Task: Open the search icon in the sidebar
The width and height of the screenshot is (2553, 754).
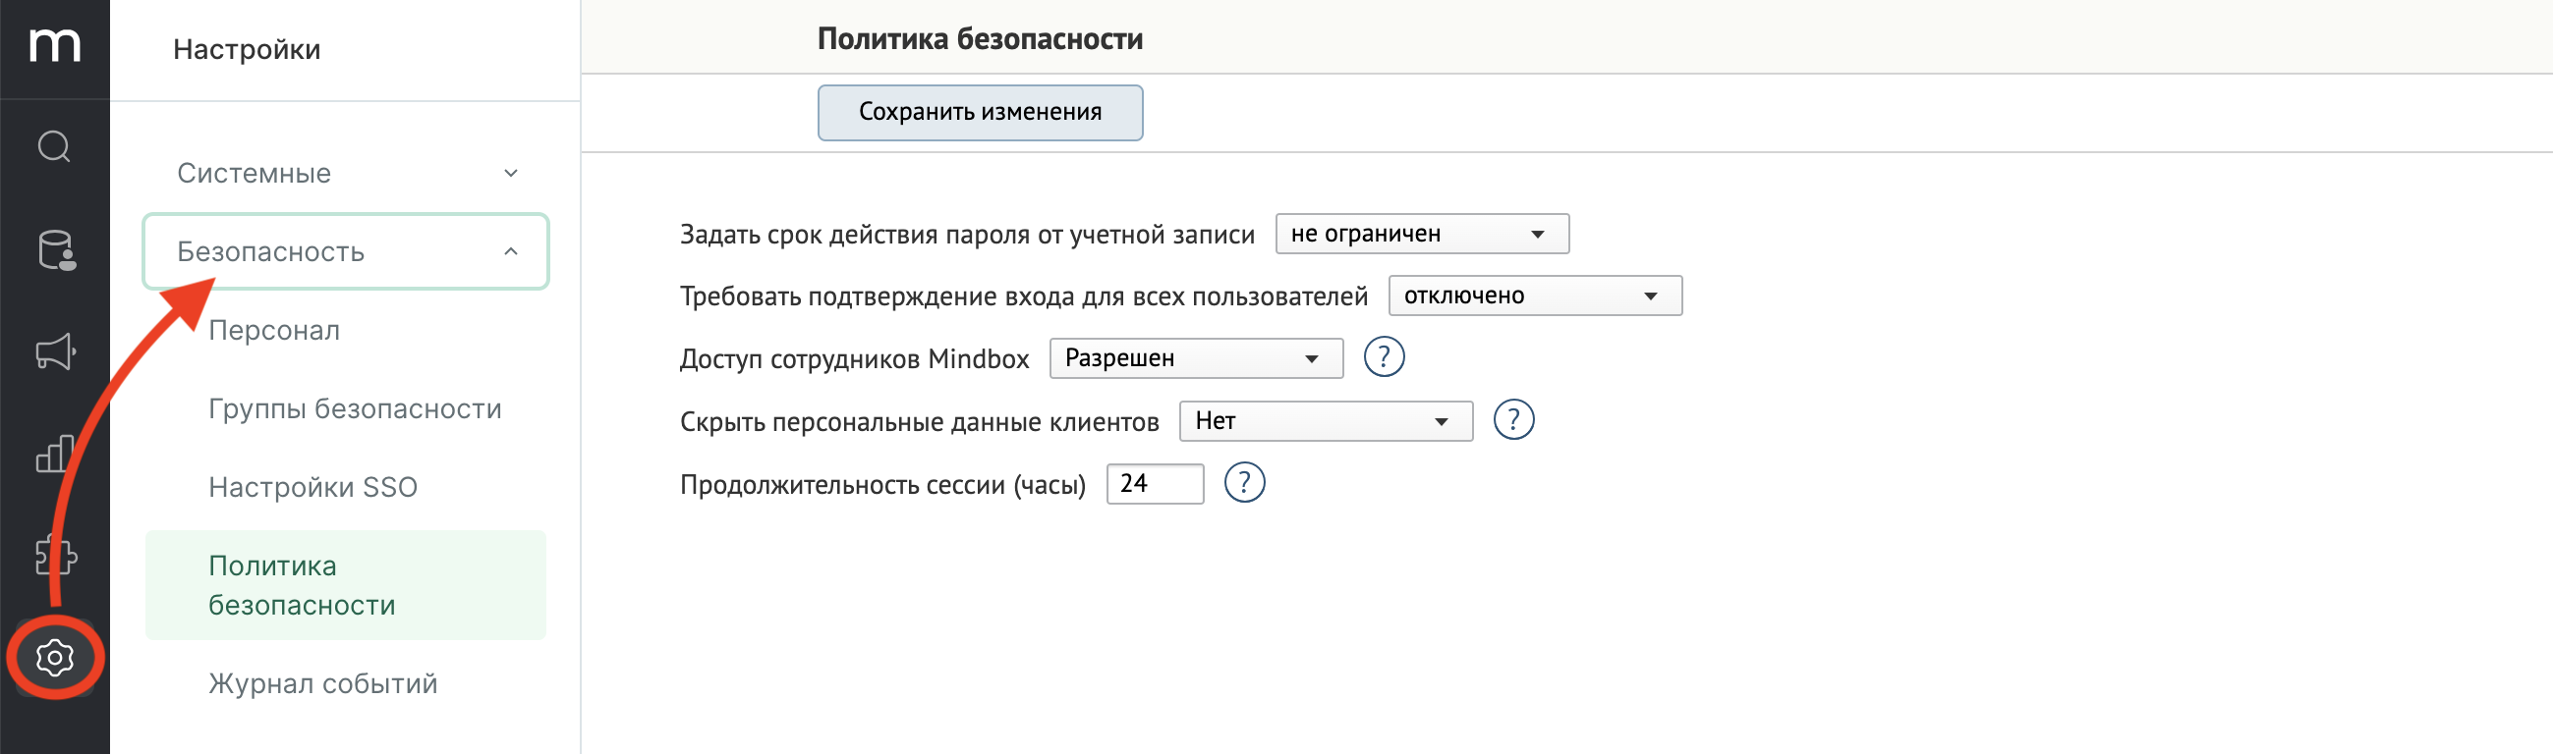Action: [x=54, y=146]
